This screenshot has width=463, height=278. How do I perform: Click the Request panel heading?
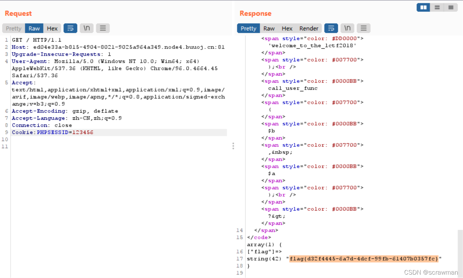(18, 14)
